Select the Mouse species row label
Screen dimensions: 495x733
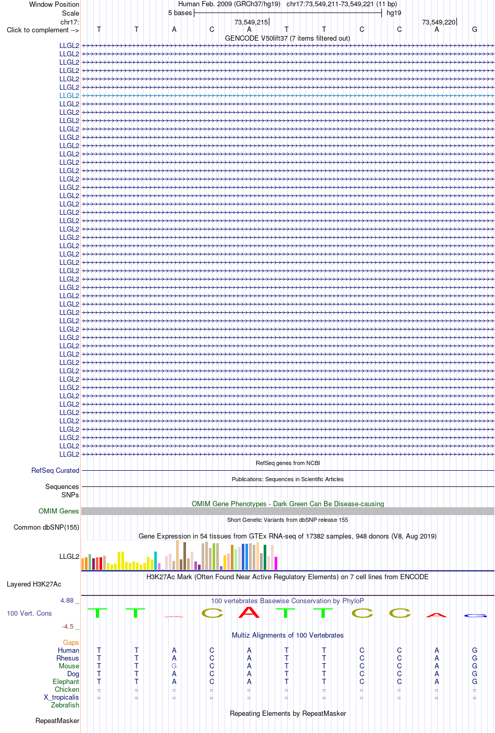tap(69, 666)
